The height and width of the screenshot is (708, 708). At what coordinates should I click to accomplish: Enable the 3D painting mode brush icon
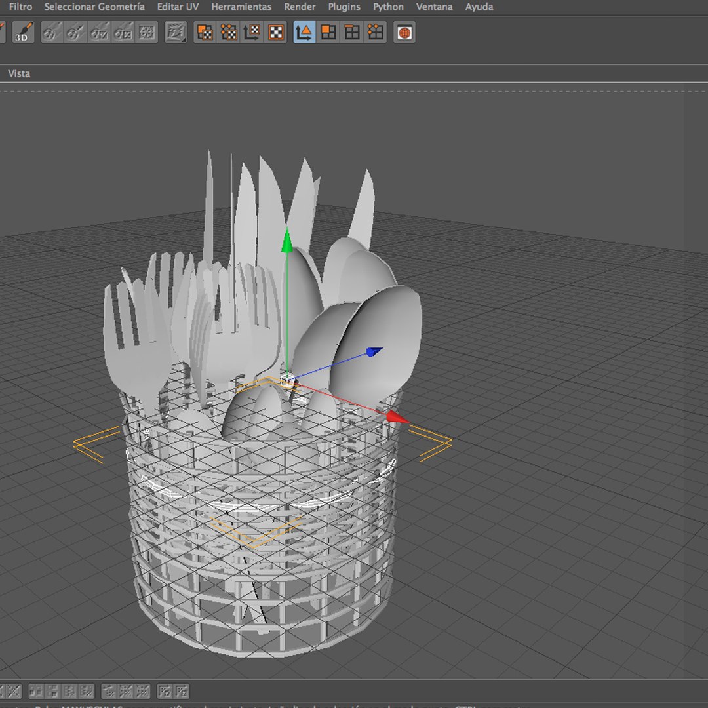pyautogui.click(x=24, y=32)
